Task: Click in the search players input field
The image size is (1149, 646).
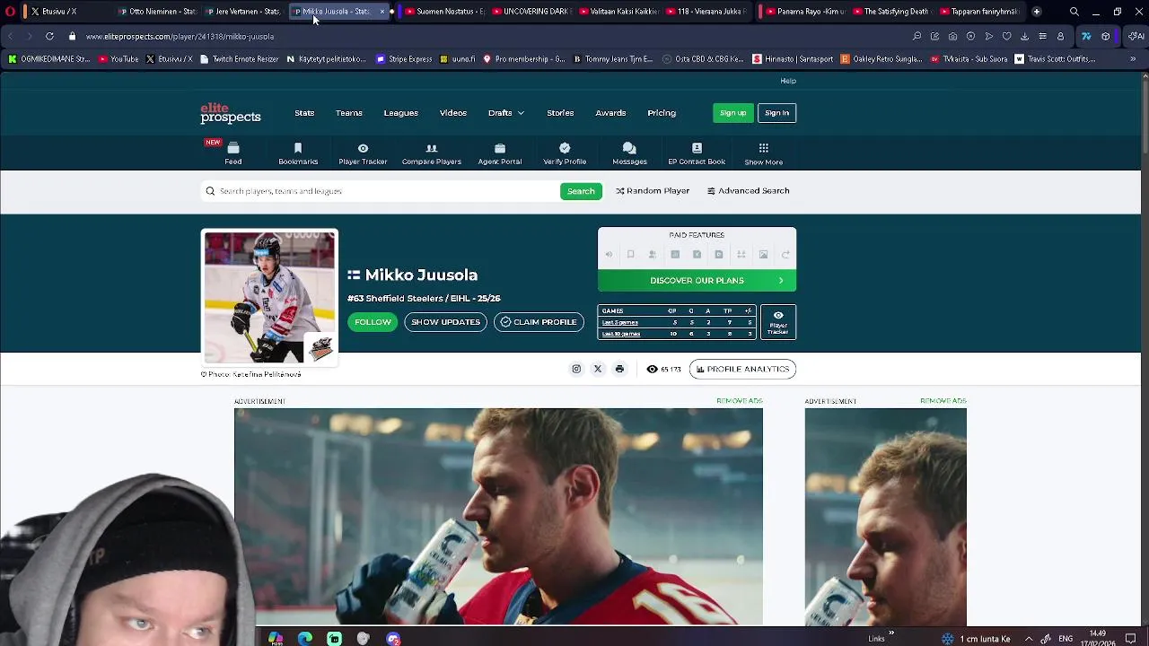Action: [380, 191]
